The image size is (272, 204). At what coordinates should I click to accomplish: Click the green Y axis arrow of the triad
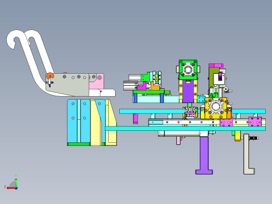click(16, 183)
